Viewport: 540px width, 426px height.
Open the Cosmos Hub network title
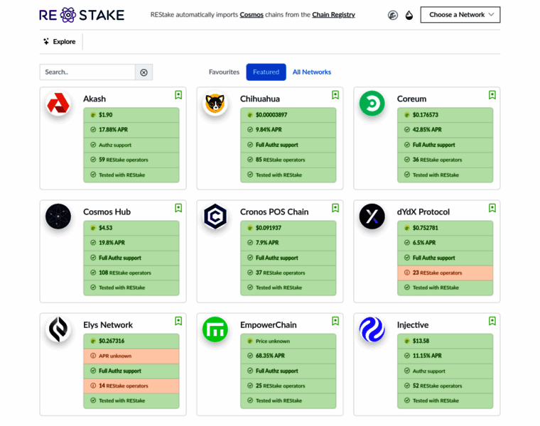[107, 212]
